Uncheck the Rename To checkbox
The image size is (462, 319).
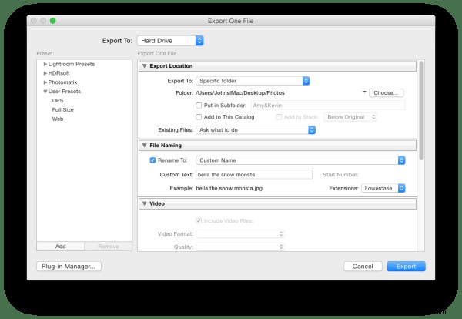click(152, 160)
